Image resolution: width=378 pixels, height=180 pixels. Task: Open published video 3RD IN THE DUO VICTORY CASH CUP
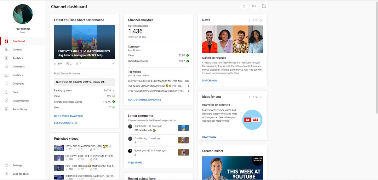(90, 176)
